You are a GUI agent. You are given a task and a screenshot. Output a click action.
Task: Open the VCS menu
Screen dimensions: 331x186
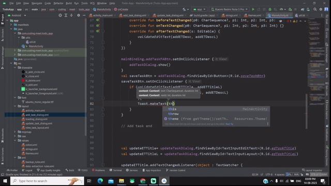tap(92, 3)
